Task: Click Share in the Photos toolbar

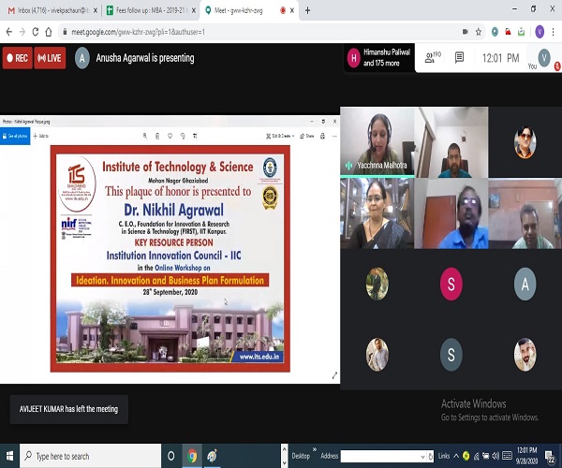Action: pos(307,136)
